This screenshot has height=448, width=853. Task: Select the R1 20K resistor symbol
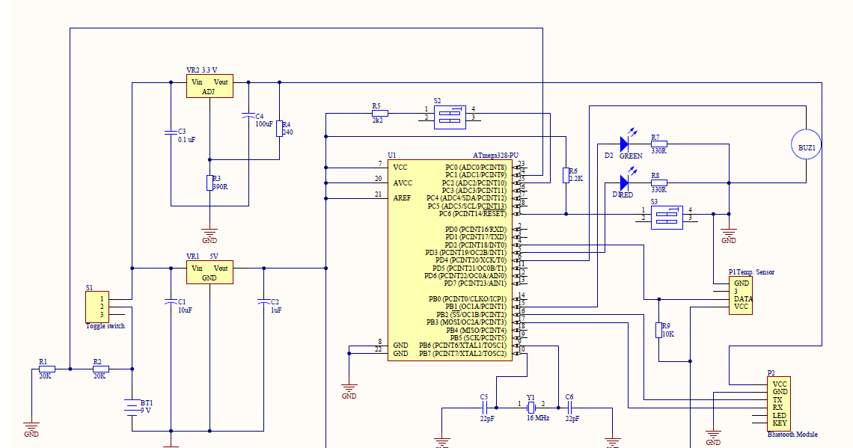[x=47, y=369]
